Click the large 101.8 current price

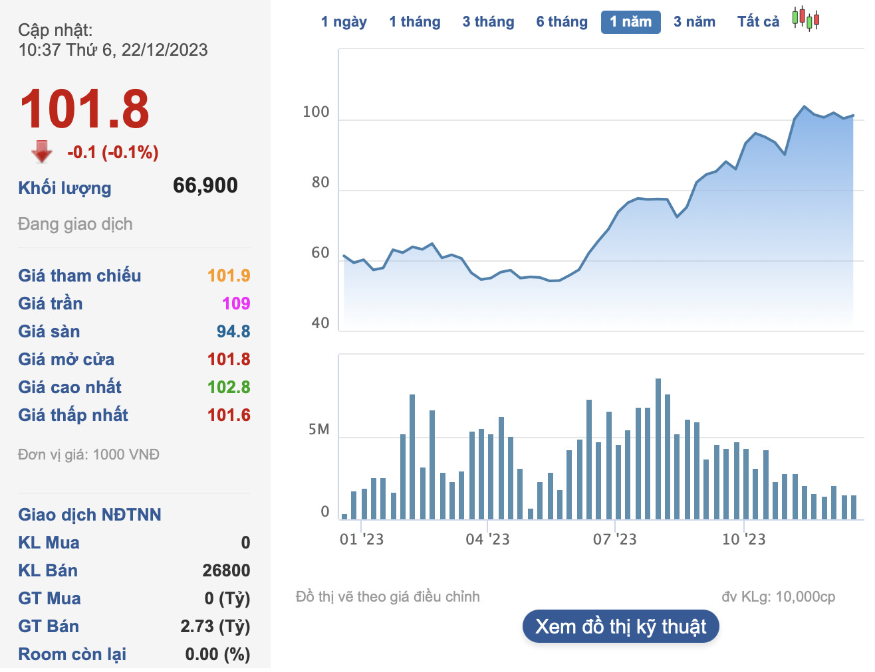click(x=84, y=110)
